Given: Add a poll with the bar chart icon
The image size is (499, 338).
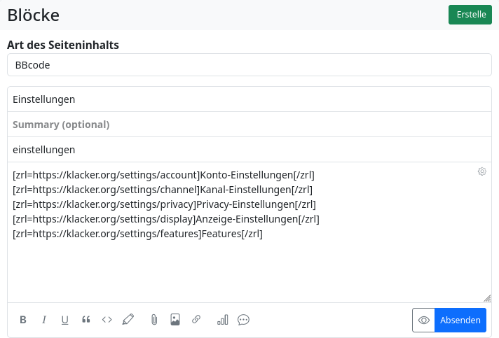Looking at the screenshot, I should [x=223, y=320].
